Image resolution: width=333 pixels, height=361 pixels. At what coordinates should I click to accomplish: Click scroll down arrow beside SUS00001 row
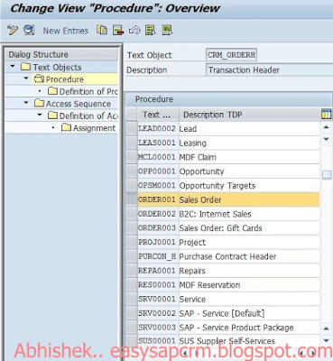click(x=326, y=340)
